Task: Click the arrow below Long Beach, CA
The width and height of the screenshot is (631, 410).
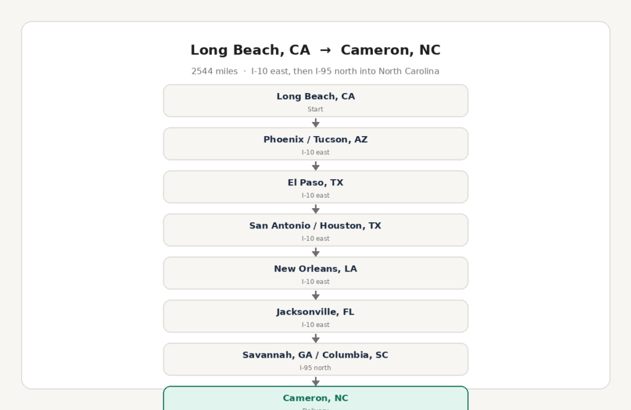Action: click(315, 123)
